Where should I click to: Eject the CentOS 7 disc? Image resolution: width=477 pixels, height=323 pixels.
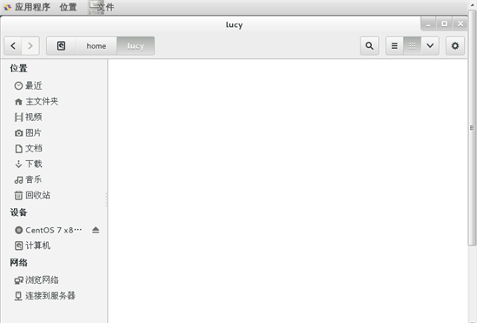pyautogui.click(x=96, y=230)
